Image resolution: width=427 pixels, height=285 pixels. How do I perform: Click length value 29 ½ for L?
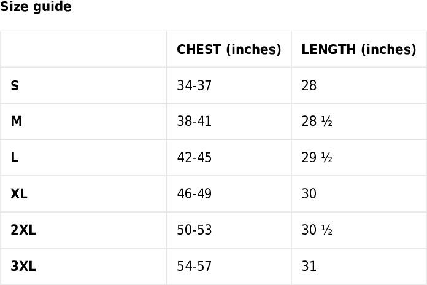[317, 158]
